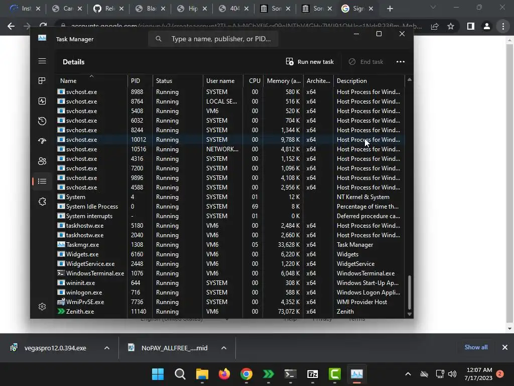The image size is (514, 386).
Task: Open Task Manager hamburger navigation menu
Action: 42,61
